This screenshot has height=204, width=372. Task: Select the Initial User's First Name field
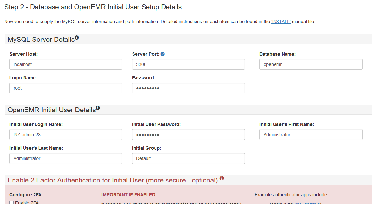coord(311,135)
